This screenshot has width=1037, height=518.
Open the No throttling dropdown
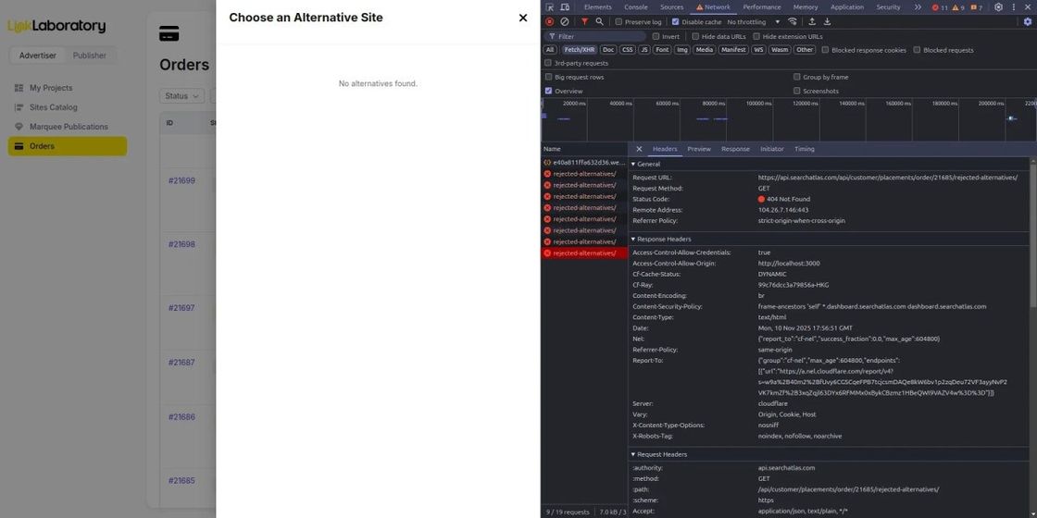753,21
